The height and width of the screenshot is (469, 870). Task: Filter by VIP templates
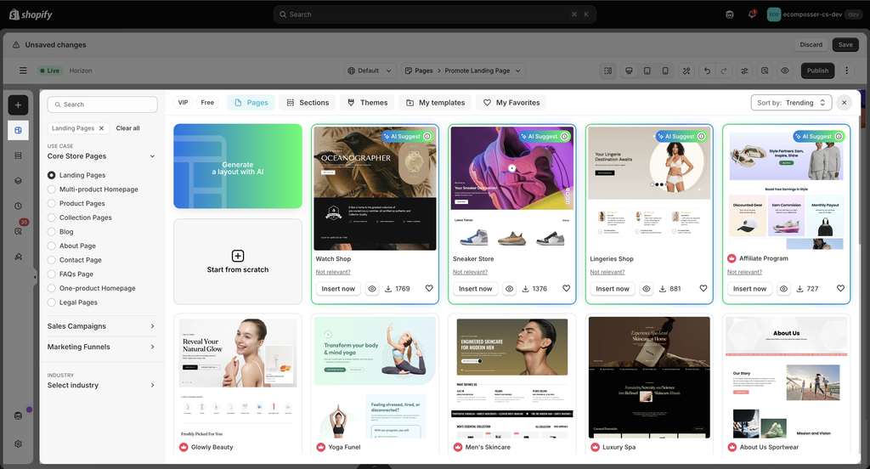click(184, 103)
